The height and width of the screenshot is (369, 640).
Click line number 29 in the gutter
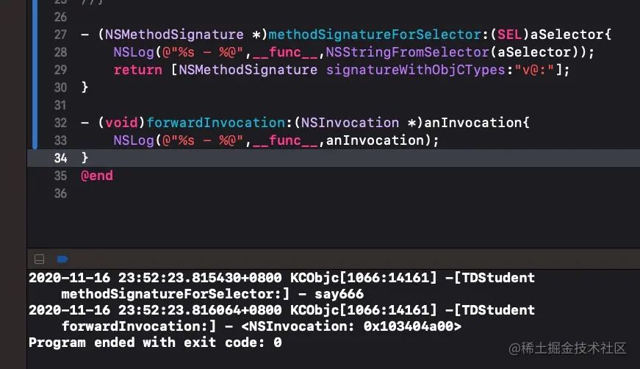(60, 70)
